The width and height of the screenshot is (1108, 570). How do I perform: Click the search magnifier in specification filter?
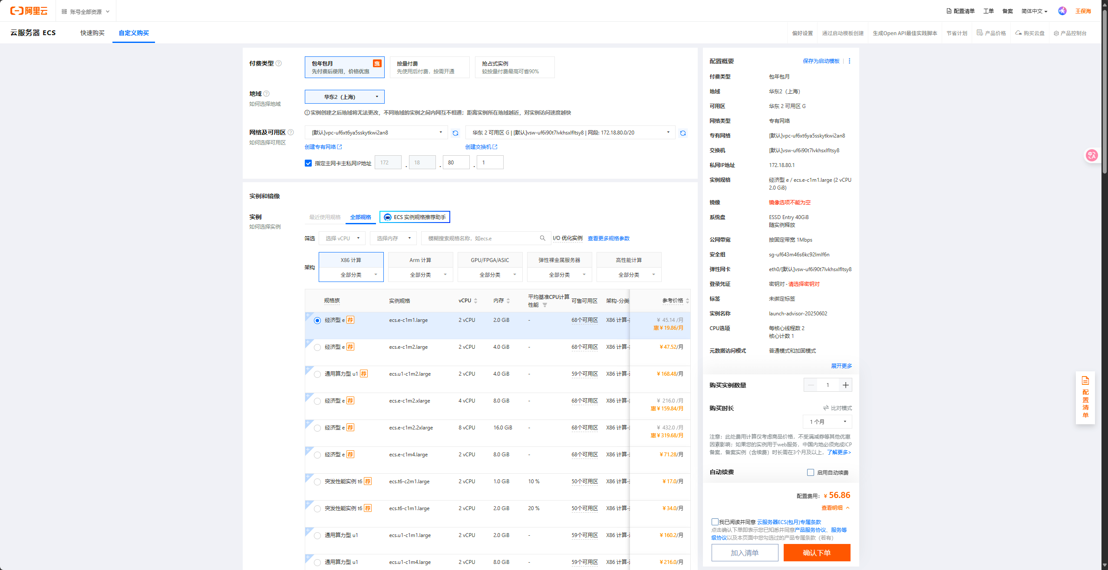pyautogui.click(x=542, y=238)
